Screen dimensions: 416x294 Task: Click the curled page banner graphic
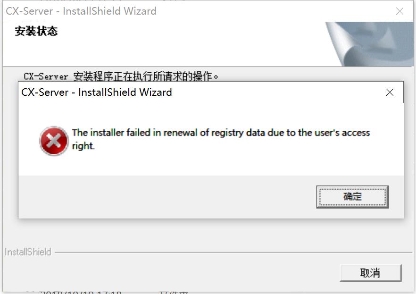(x=369, y=44)
